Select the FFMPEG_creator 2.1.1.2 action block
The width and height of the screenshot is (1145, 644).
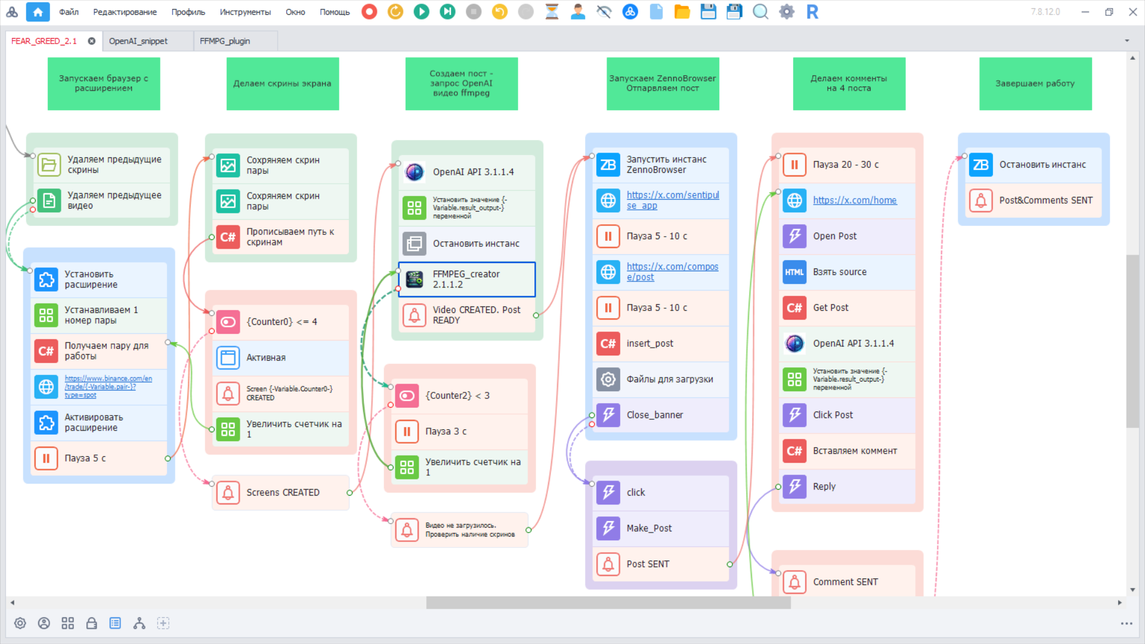pos(466,279)
